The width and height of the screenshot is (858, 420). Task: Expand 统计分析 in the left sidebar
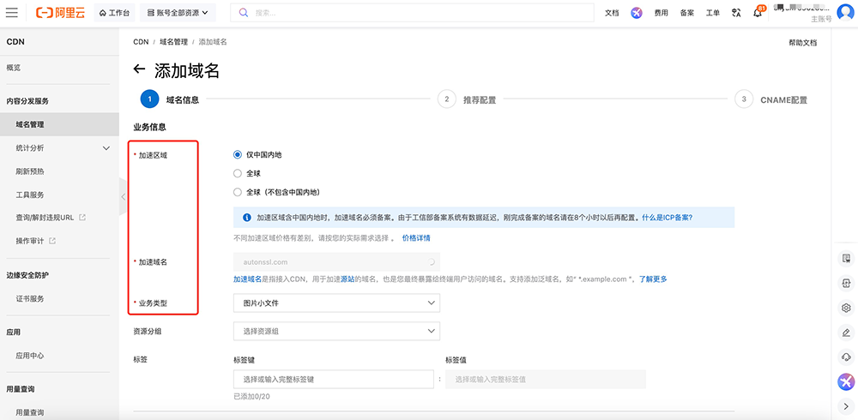(106, 148)
